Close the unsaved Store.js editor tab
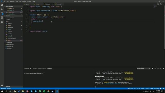The image size is (165, 93). click(52, 4)
